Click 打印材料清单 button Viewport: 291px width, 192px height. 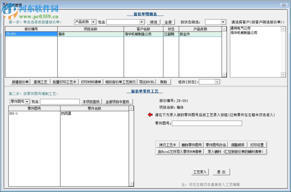[x=91, y=82]
